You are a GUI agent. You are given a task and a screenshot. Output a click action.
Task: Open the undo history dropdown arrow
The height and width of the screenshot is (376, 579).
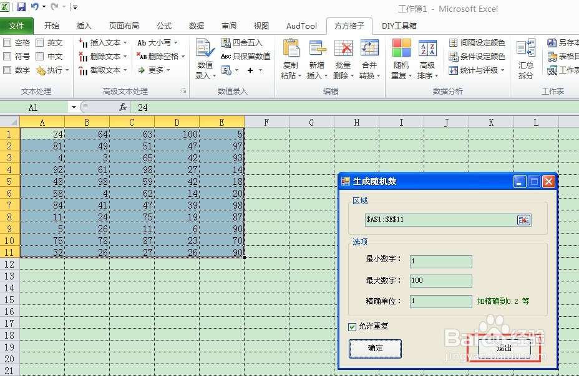click(x=44, y=6)
